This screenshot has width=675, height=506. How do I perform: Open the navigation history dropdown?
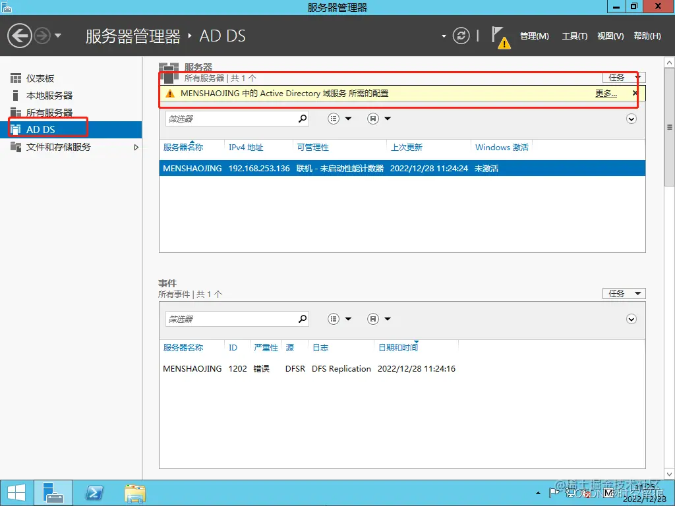(58, 36)
